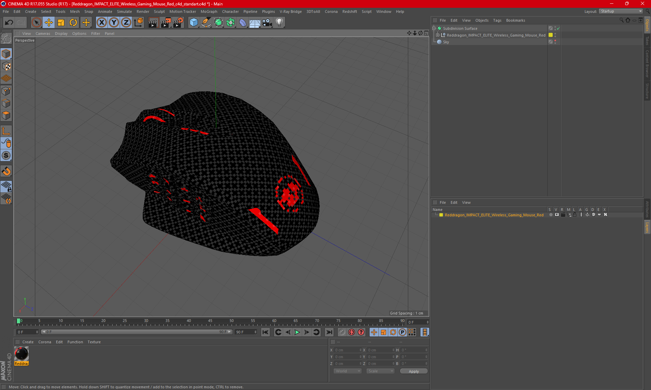Toggle Y axis lock

point(114,22)
